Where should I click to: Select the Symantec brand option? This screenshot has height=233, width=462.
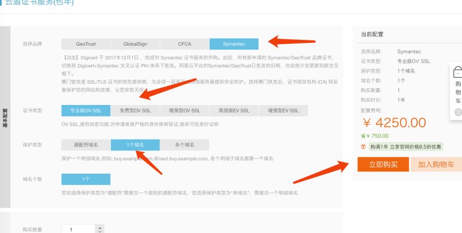[x=234, y=44]
